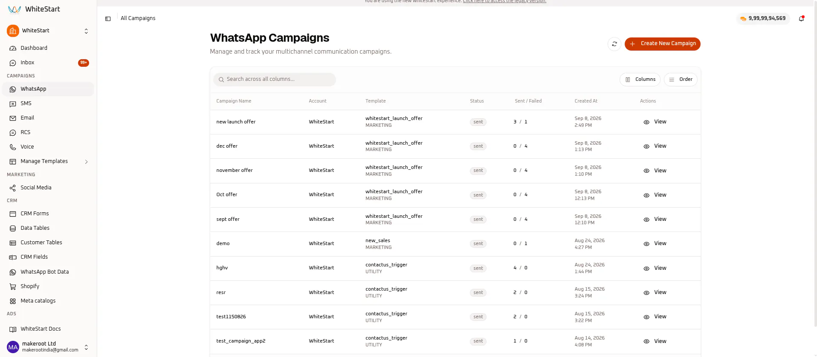817x357 pixels.
Task: Click the RCS chat icon
Action: tap(13, 133)
